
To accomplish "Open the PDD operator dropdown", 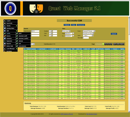I will (x=51, y=35).
